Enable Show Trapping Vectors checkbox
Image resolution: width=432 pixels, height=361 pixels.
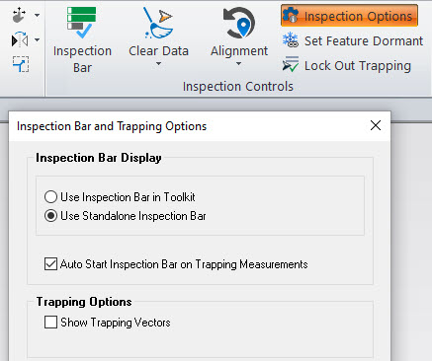click(50, 323)
